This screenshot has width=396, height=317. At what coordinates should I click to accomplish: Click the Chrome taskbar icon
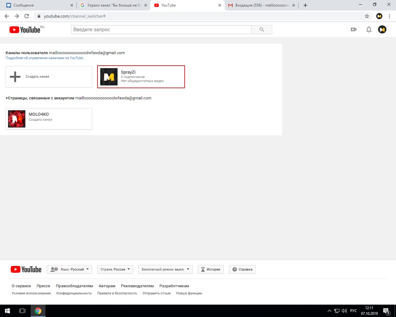tap(38, 311)
